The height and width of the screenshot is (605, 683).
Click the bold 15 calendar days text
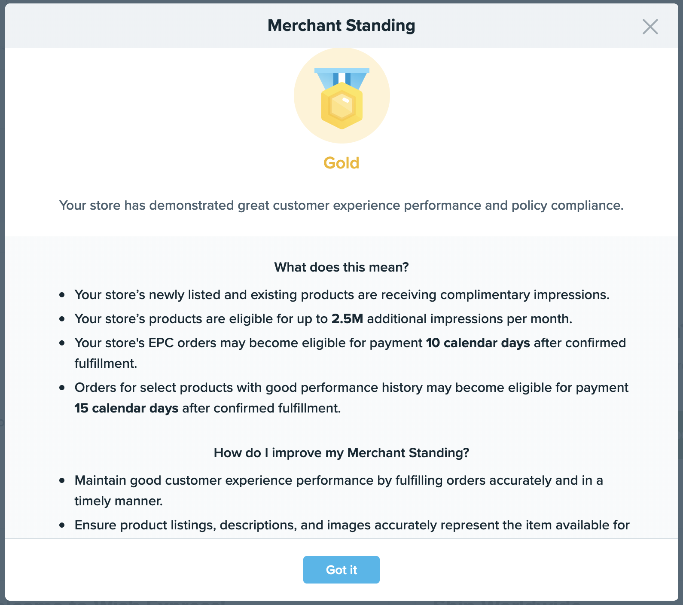pos(126,408)
